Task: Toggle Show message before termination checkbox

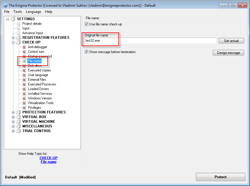Action: coord(86,52)
